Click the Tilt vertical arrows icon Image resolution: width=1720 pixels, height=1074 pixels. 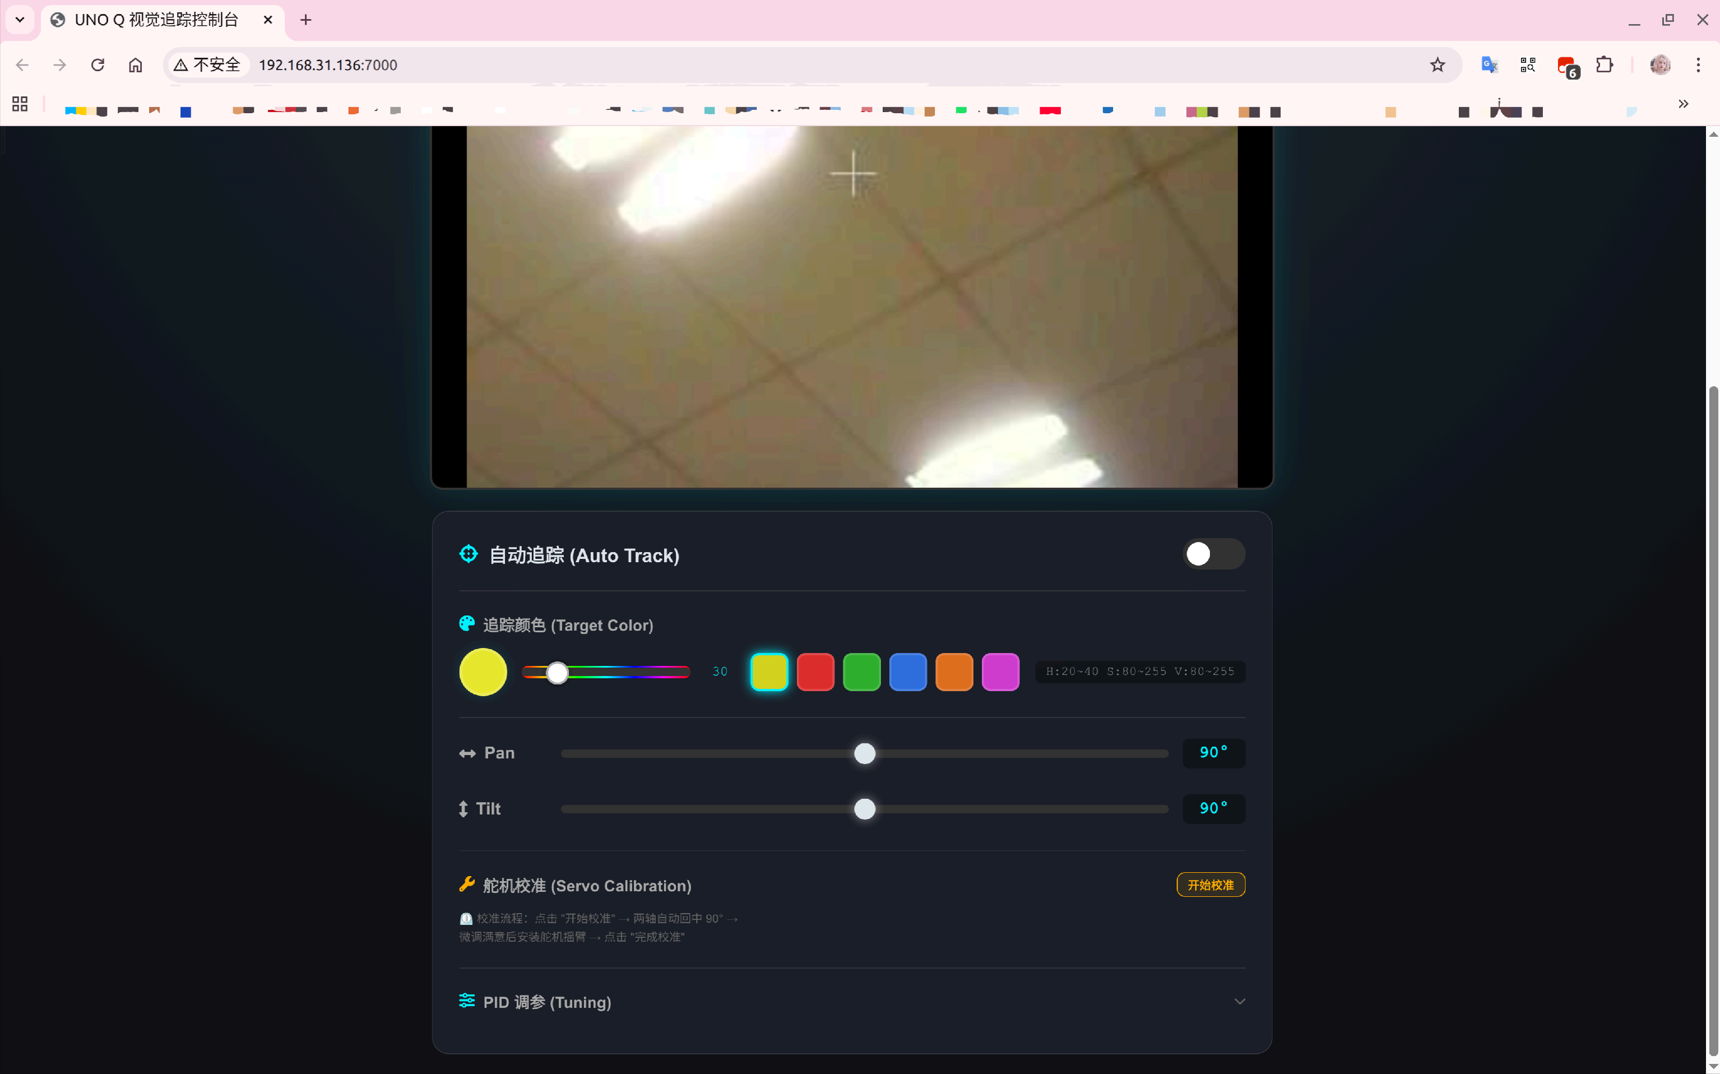click(463, 809)
